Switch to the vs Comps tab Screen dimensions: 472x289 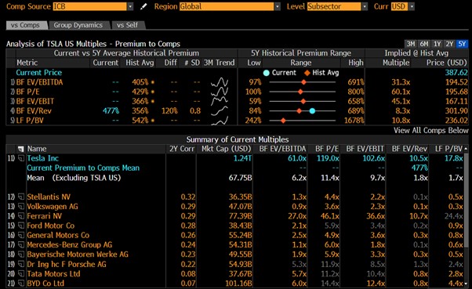pyautogui.click(x=26, y=25)
